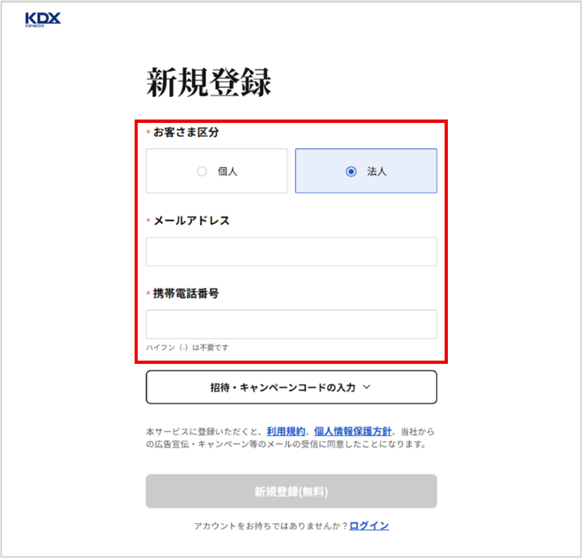Click the 新規登録(無料) button
This screenshot has width=582, height=558.
pyautogui.click(x=291, y=491)
